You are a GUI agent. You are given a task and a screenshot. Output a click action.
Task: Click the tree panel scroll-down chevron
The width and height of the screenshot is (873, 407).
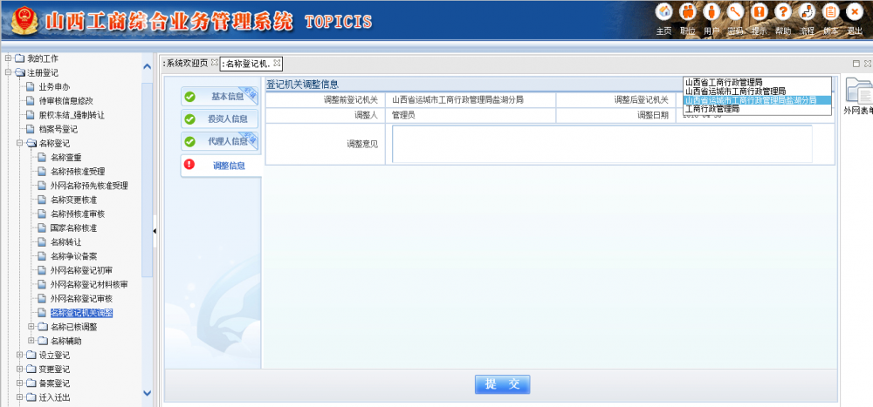coord(147,392)
